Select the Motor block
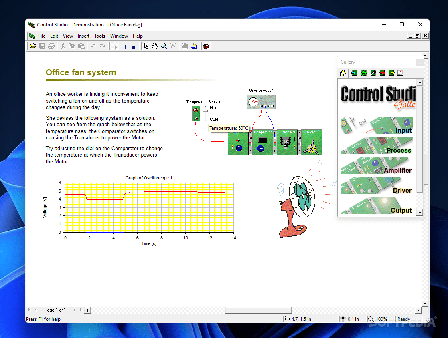The height and width of the screenshot is (338, 448). coord(312,142)
